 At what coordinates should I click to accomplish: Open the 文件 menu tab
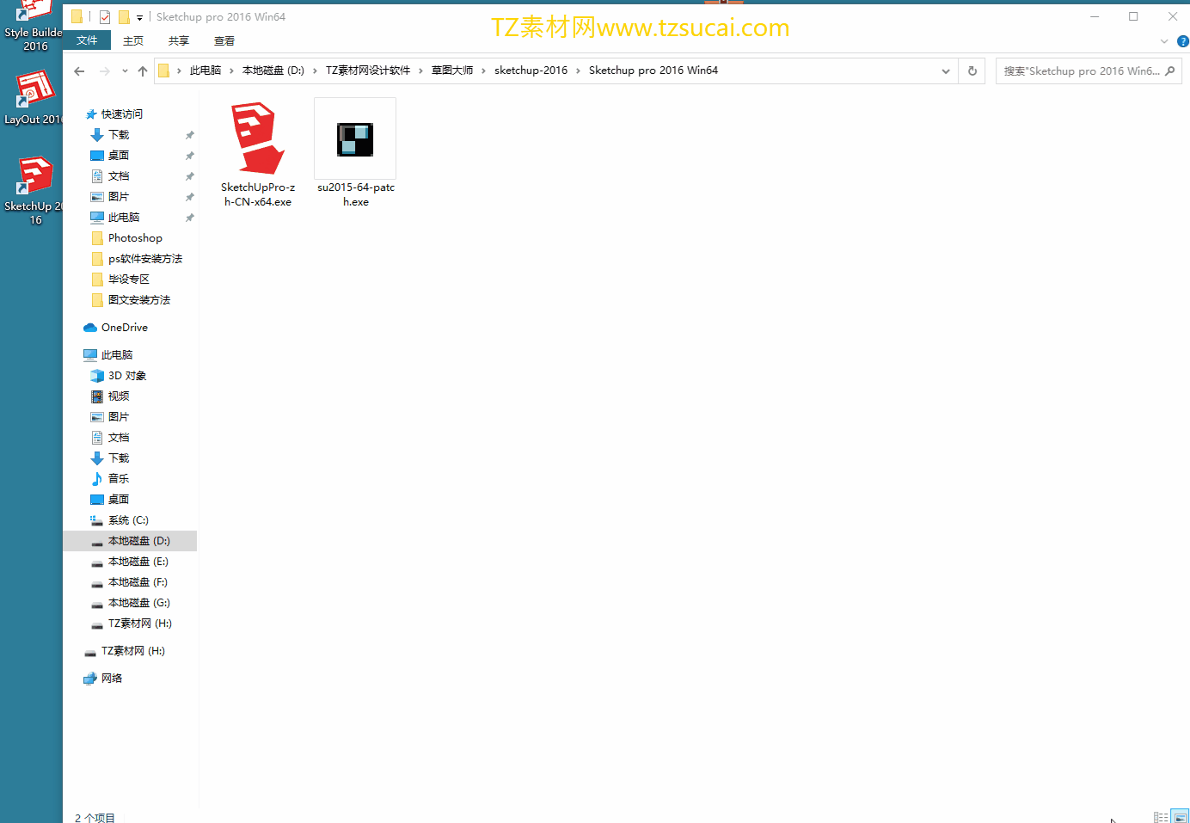click(x=87, y=40)
